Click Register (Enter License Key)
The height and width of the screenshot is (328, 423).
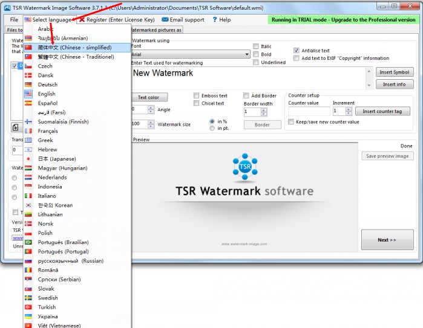point(117,20)
